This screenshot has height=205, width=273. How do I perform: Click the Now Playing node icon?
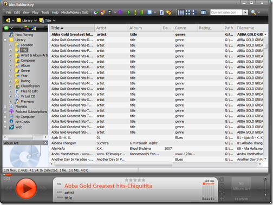click(11, 35)
